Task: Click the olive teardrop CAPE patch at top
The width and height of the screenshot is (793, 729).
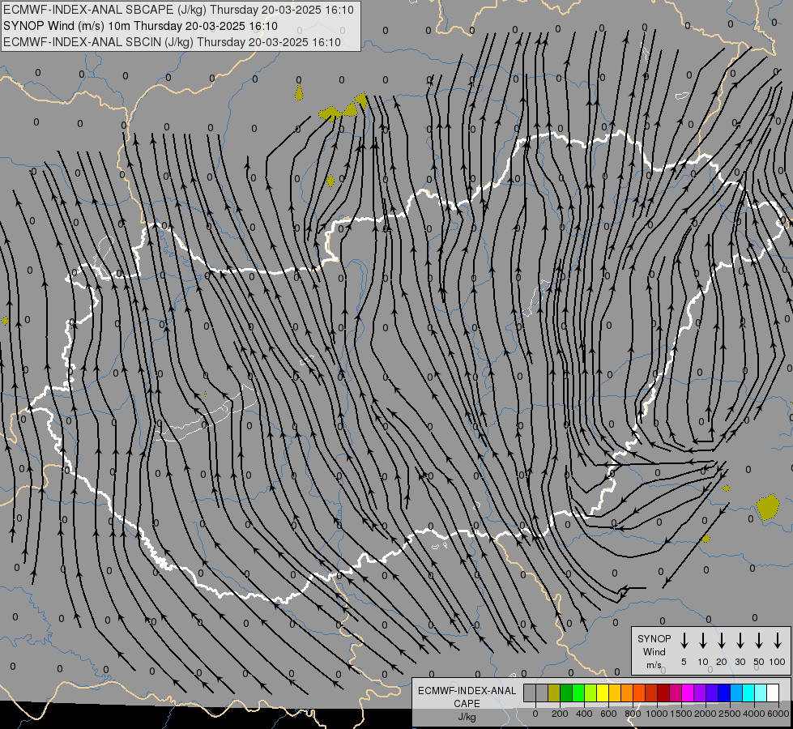Action: [299, 92]
